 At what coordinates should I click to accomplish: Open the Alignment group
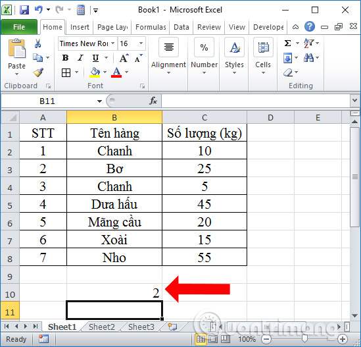[168, 56]
